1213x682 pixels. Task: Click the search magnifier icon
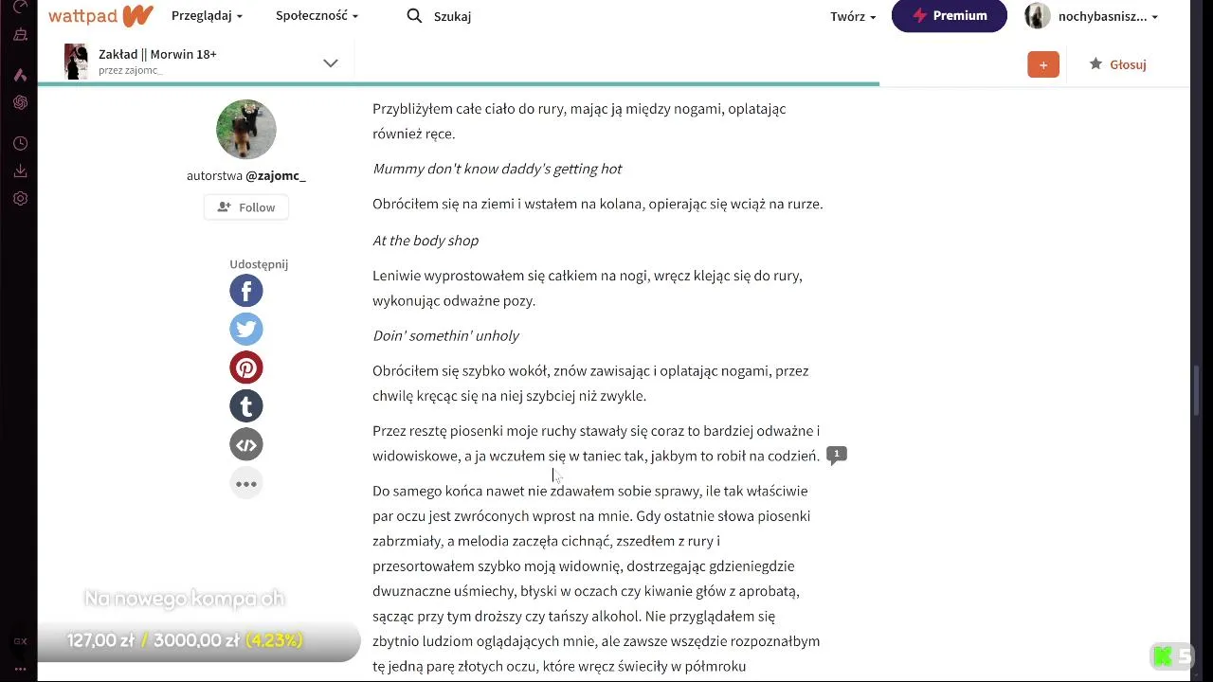(414, 16)
